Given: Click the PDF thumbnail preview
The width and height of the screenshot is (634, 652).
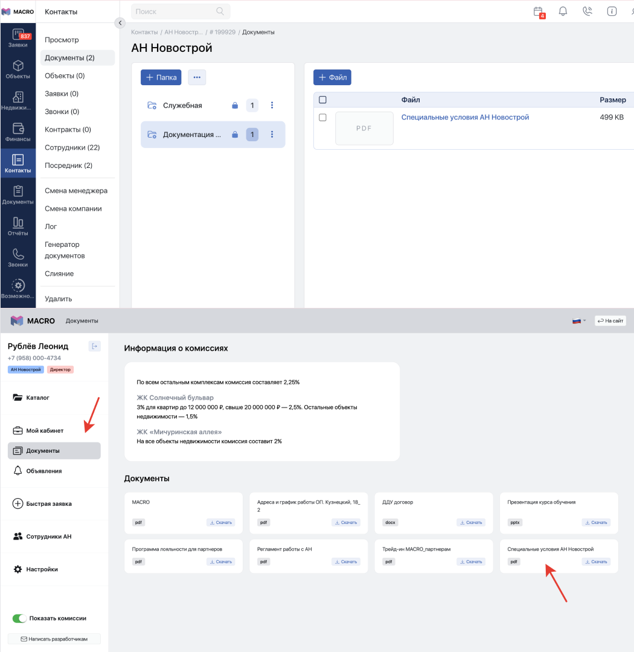Looking at the screenshot, I should click(x=364, y=128).
